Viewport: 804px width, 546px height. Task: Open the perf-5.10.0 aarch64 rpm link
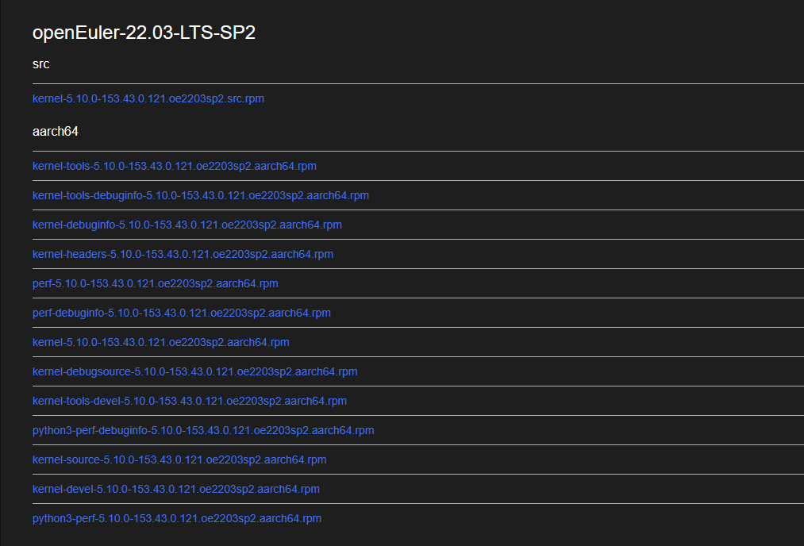click(x=155, y=284)
